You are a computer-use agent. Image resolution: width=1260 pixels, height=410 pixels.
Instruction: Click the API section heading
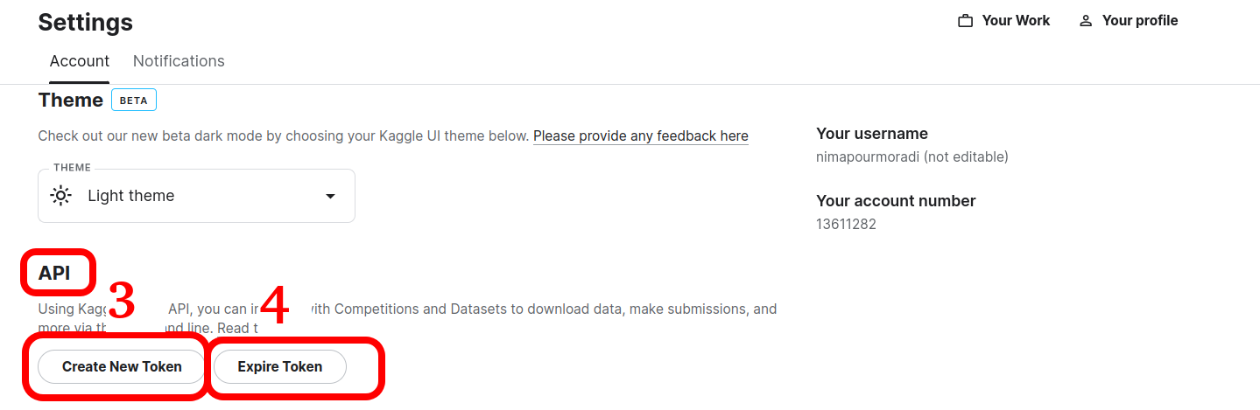pos(54,273)
